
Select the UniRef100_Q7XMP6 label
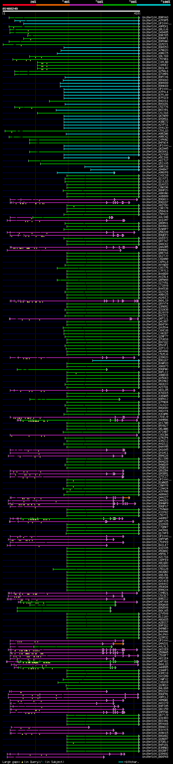pos(155,74)
